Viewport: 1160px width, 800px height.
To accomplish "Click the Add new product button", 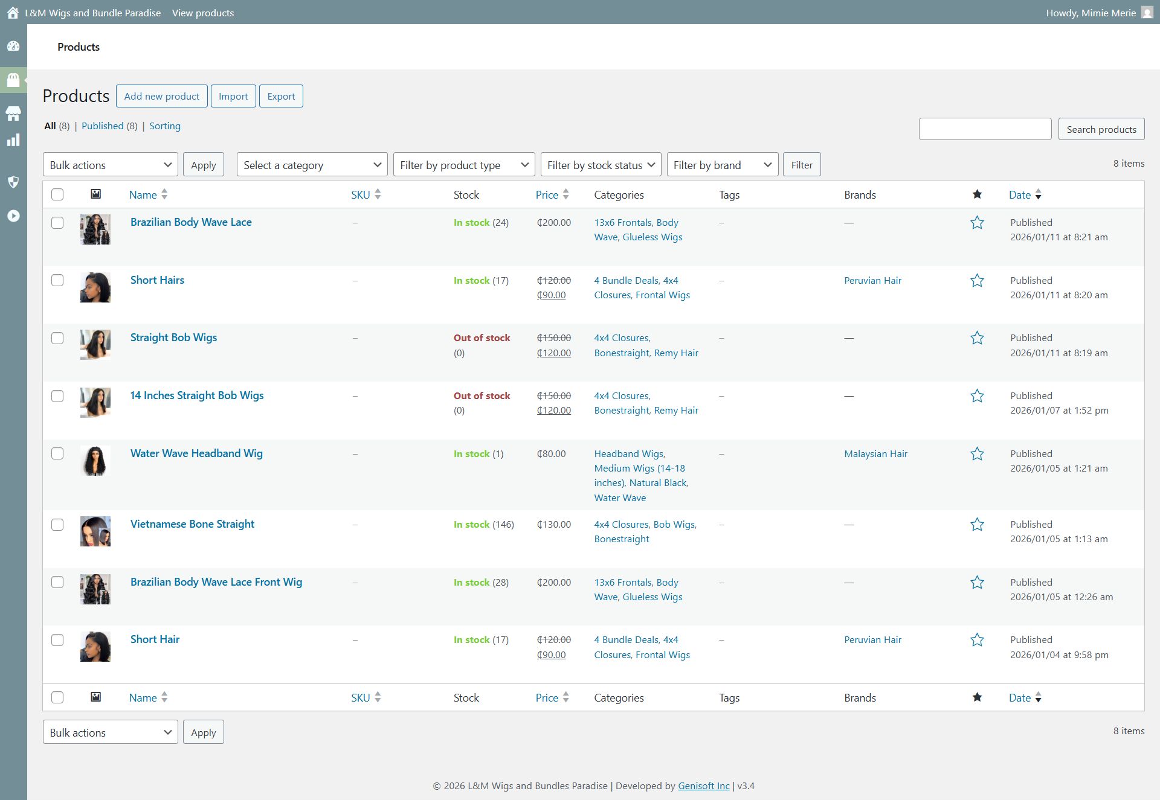I will pos(162,96).
